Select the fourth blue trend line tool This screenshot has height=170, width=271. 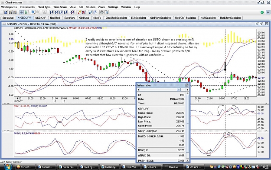[65, 12]
